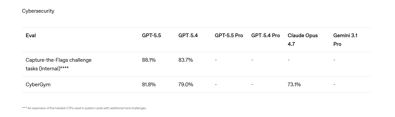Viewport: 395px width, 117px height.
Task: Select the CyberGym dash under GPT-5.4 Pro
Action: pos(252,85)
